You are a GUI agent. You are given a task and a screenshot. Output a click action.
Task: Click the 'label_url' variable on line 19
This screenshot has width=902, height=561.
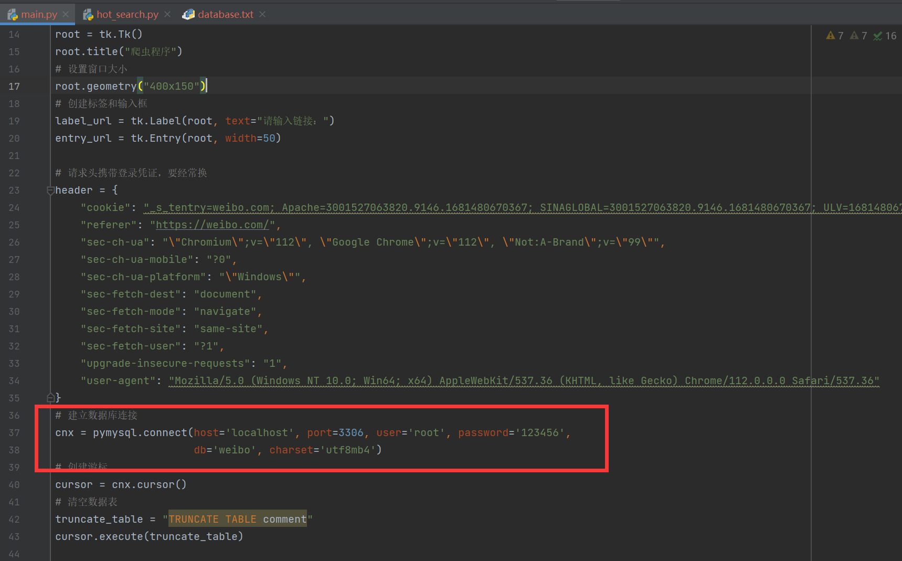[x=83, y=121]
